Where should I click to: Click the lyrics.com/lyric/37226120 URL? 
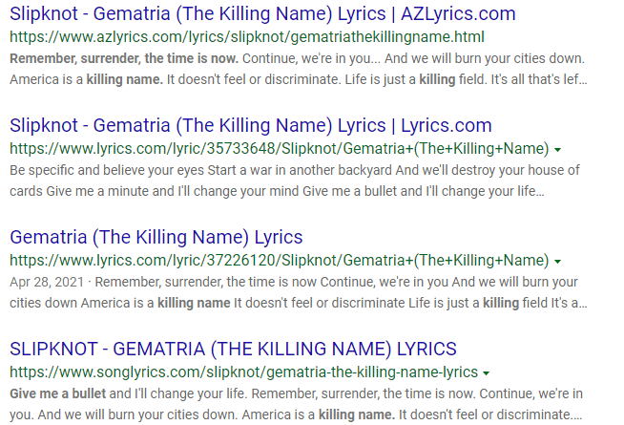(x=279, y=260)
